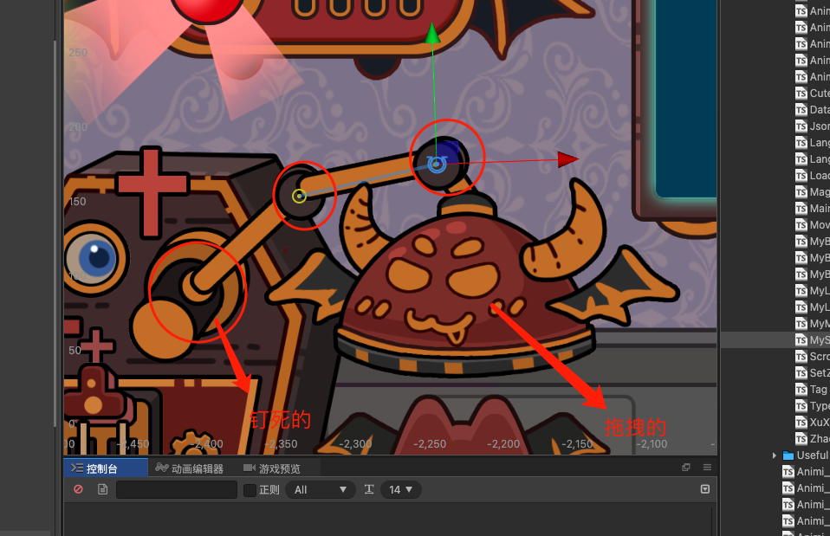This screenshot has height=536, width=830.
Task: Click TS icon of highlighted MyS script
Action: (801, 339)
